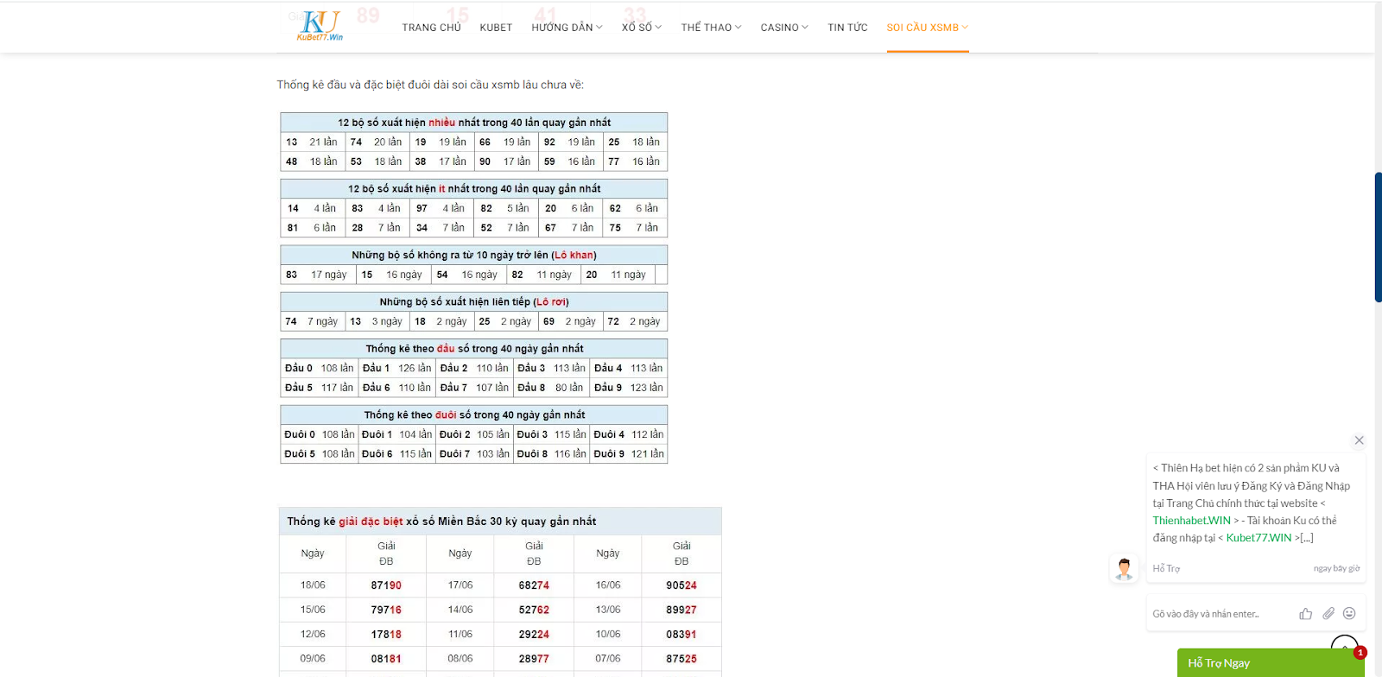This screenshot has height=677, width=1382.
Task: Click the 'Đuôi 7' cell showing 103 lần
Action: click(474, 454)
